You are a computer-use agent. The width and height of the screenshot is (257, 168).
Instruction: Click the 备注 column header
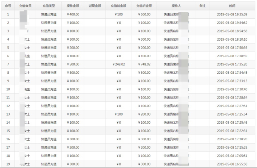(x=202, y=6)
